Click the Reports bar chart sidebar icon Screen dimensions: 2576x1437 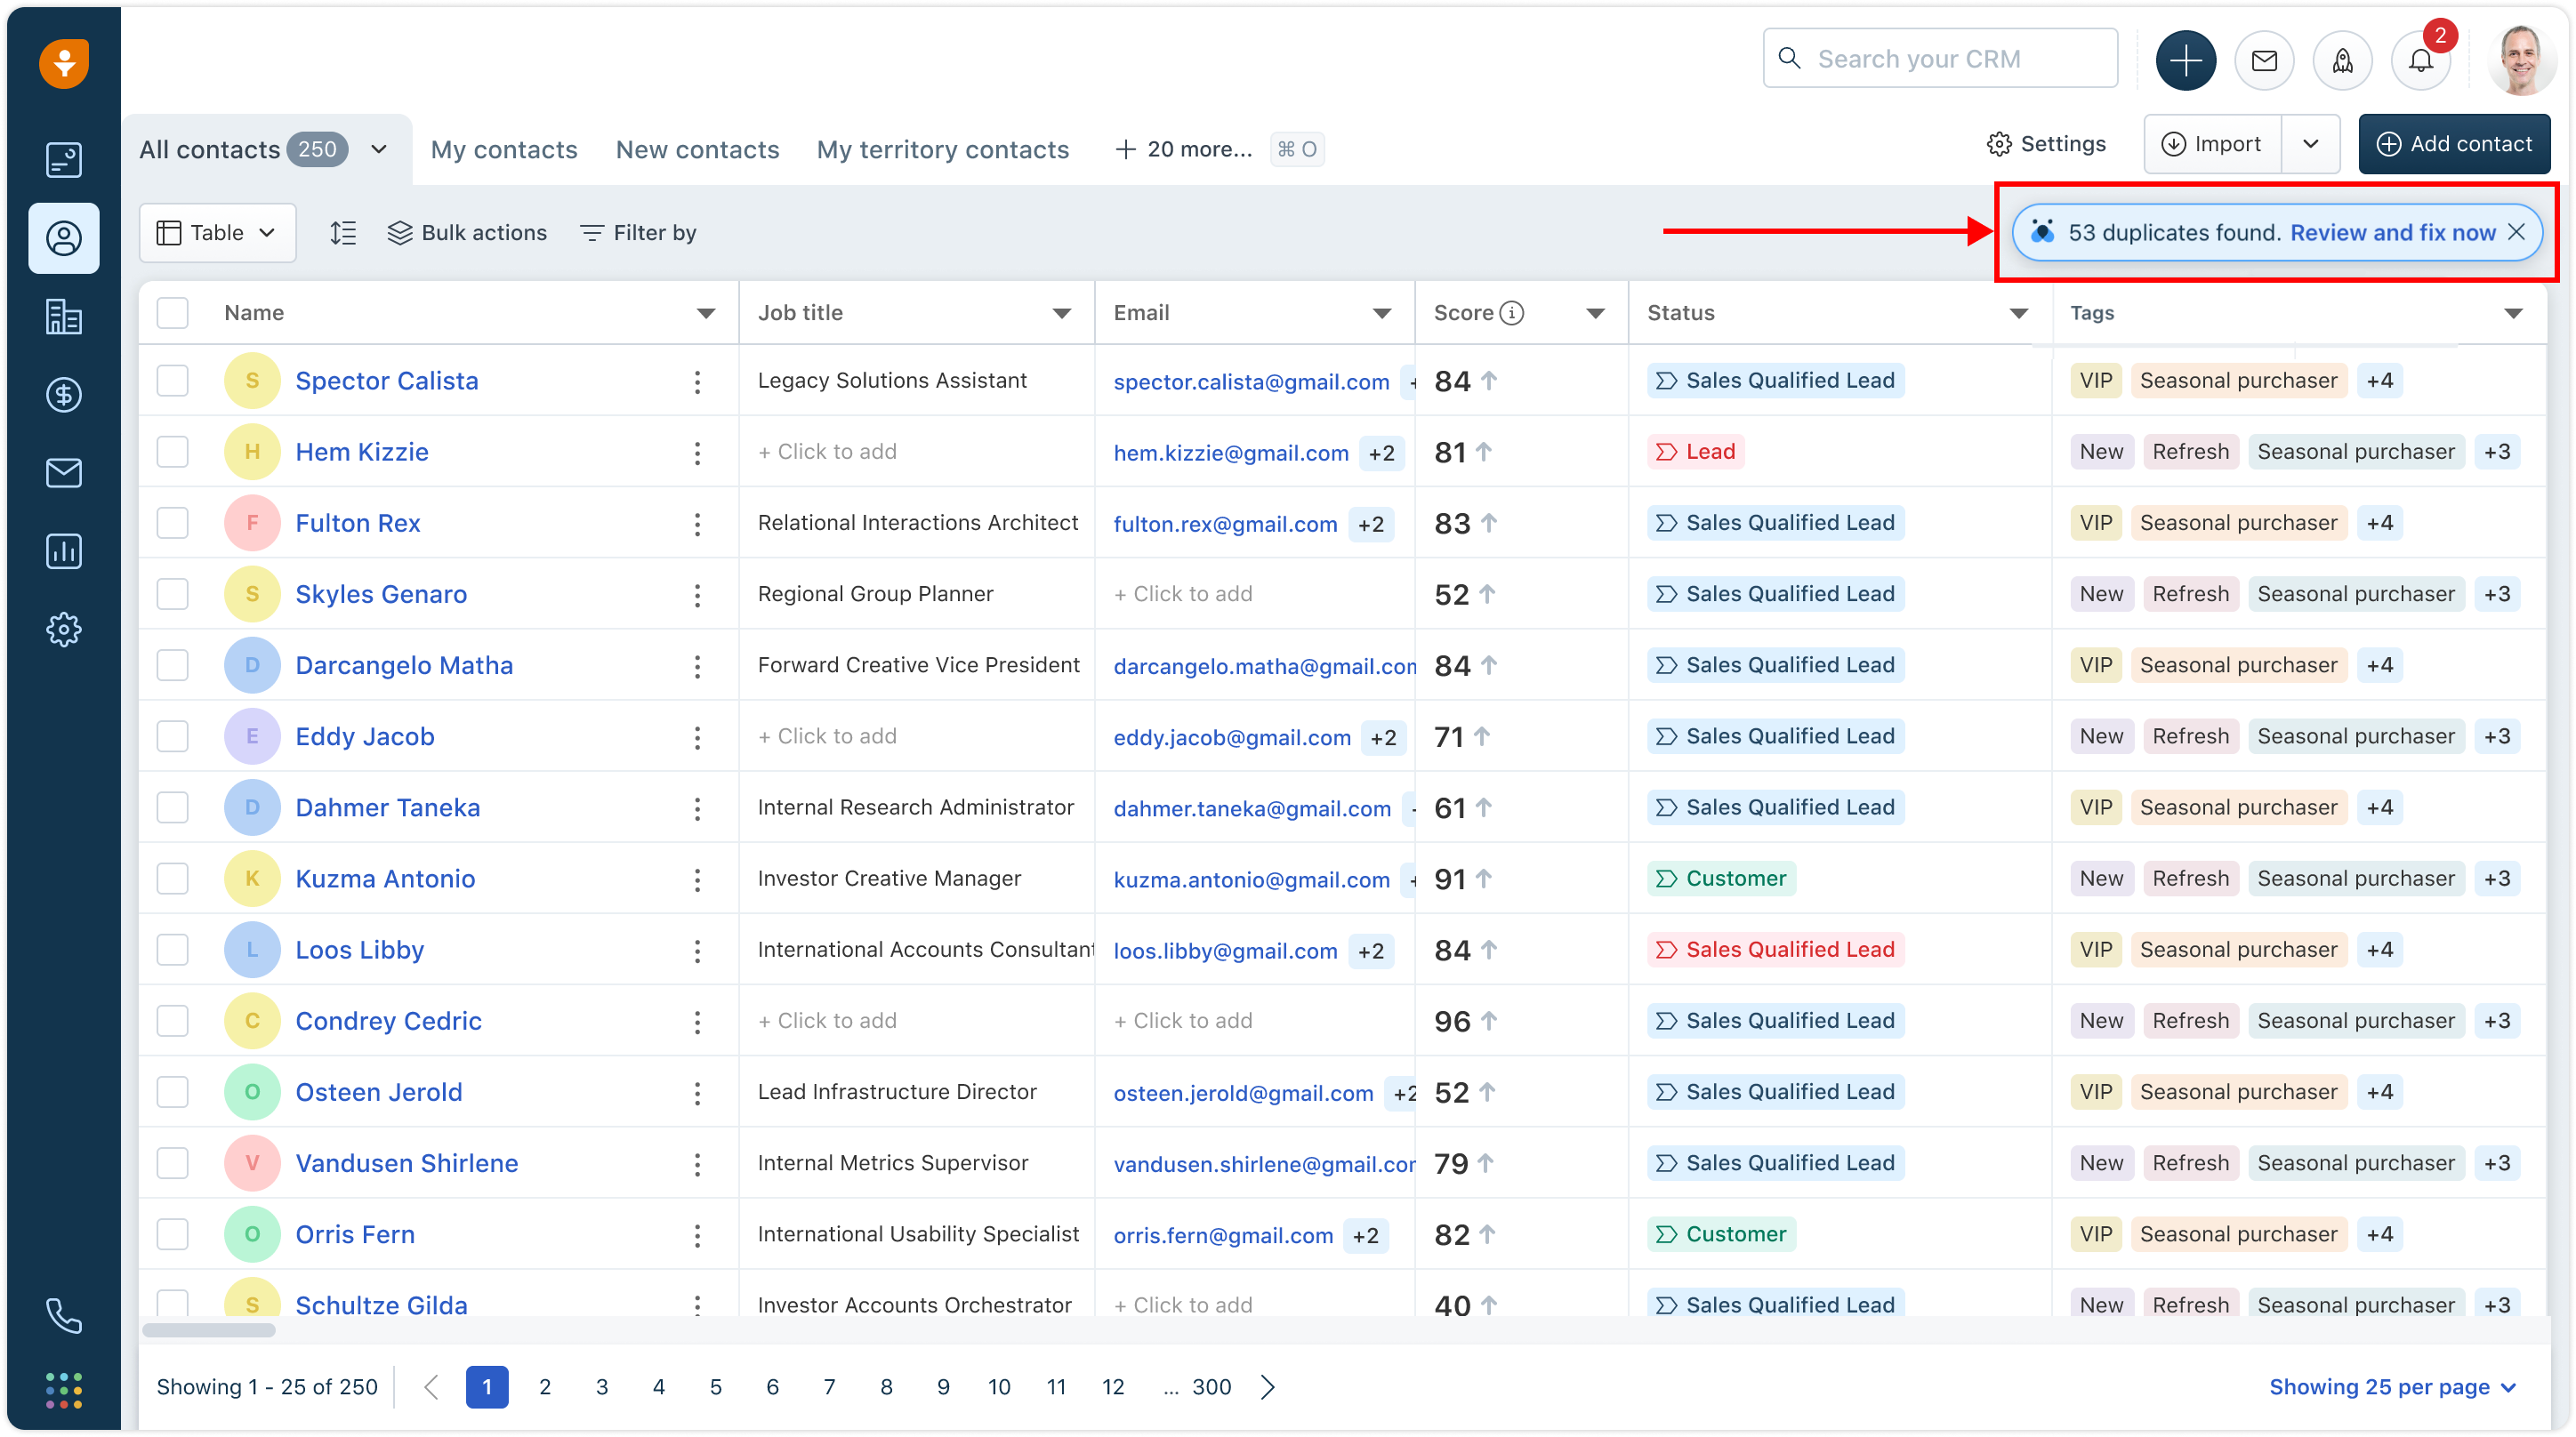point(64,551)
